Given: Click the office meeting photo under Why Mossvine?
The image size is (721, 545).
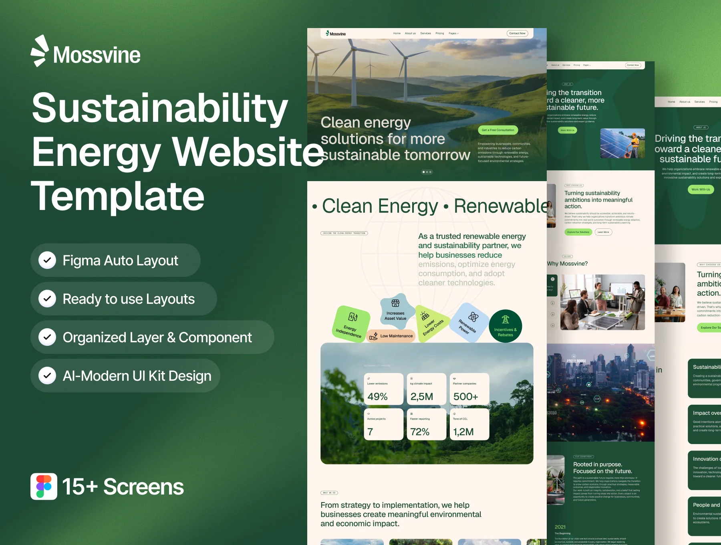Looking at the screenshot, I should click(x=602, y=302).
